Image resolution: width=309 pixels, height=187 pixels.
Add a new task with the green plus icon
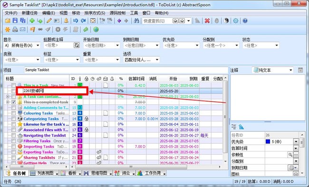pyautogui.click(x=32, y=21)
